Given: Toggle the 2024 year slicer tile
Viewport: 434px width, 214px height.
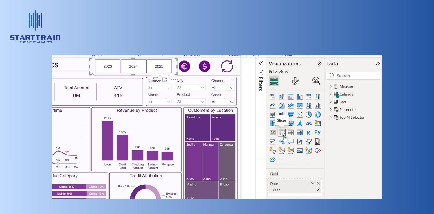Looking at the screenshot, I should [x=133, y=66].
